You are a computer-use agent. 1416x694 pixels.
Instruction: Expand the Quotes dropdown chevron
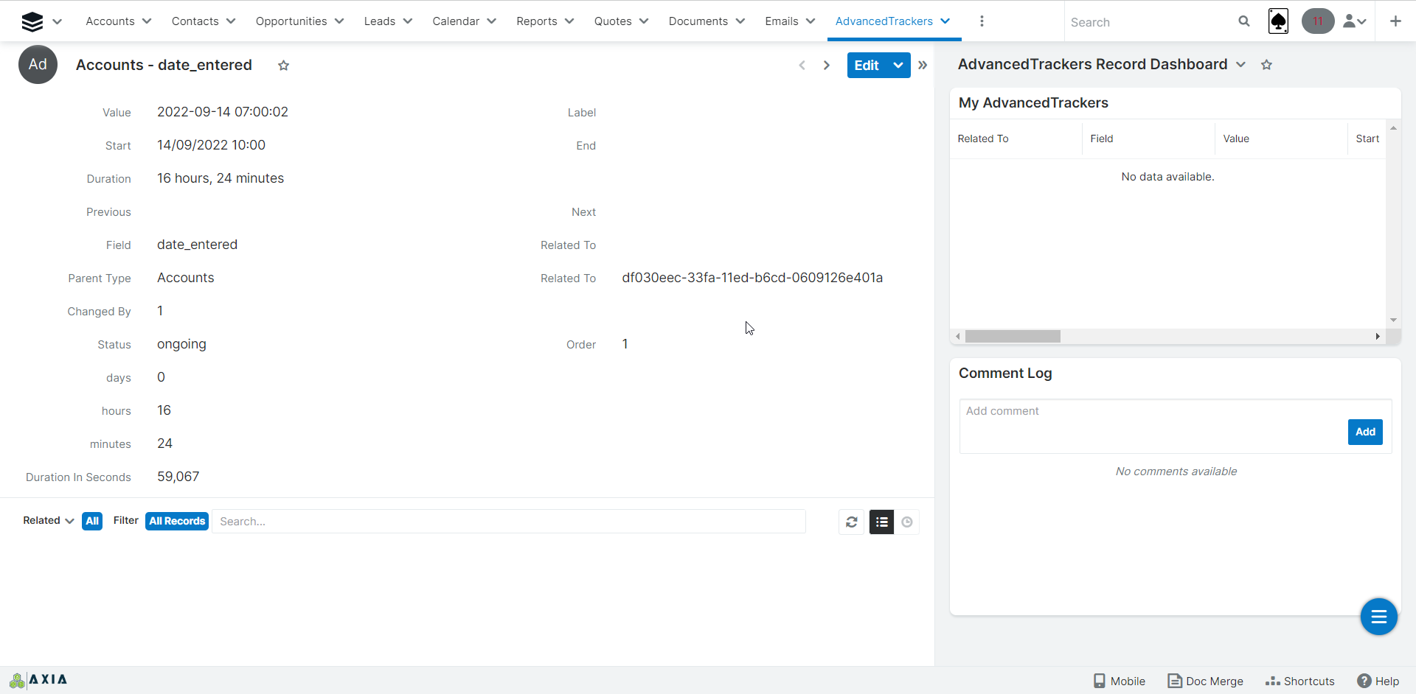(644, 21)
